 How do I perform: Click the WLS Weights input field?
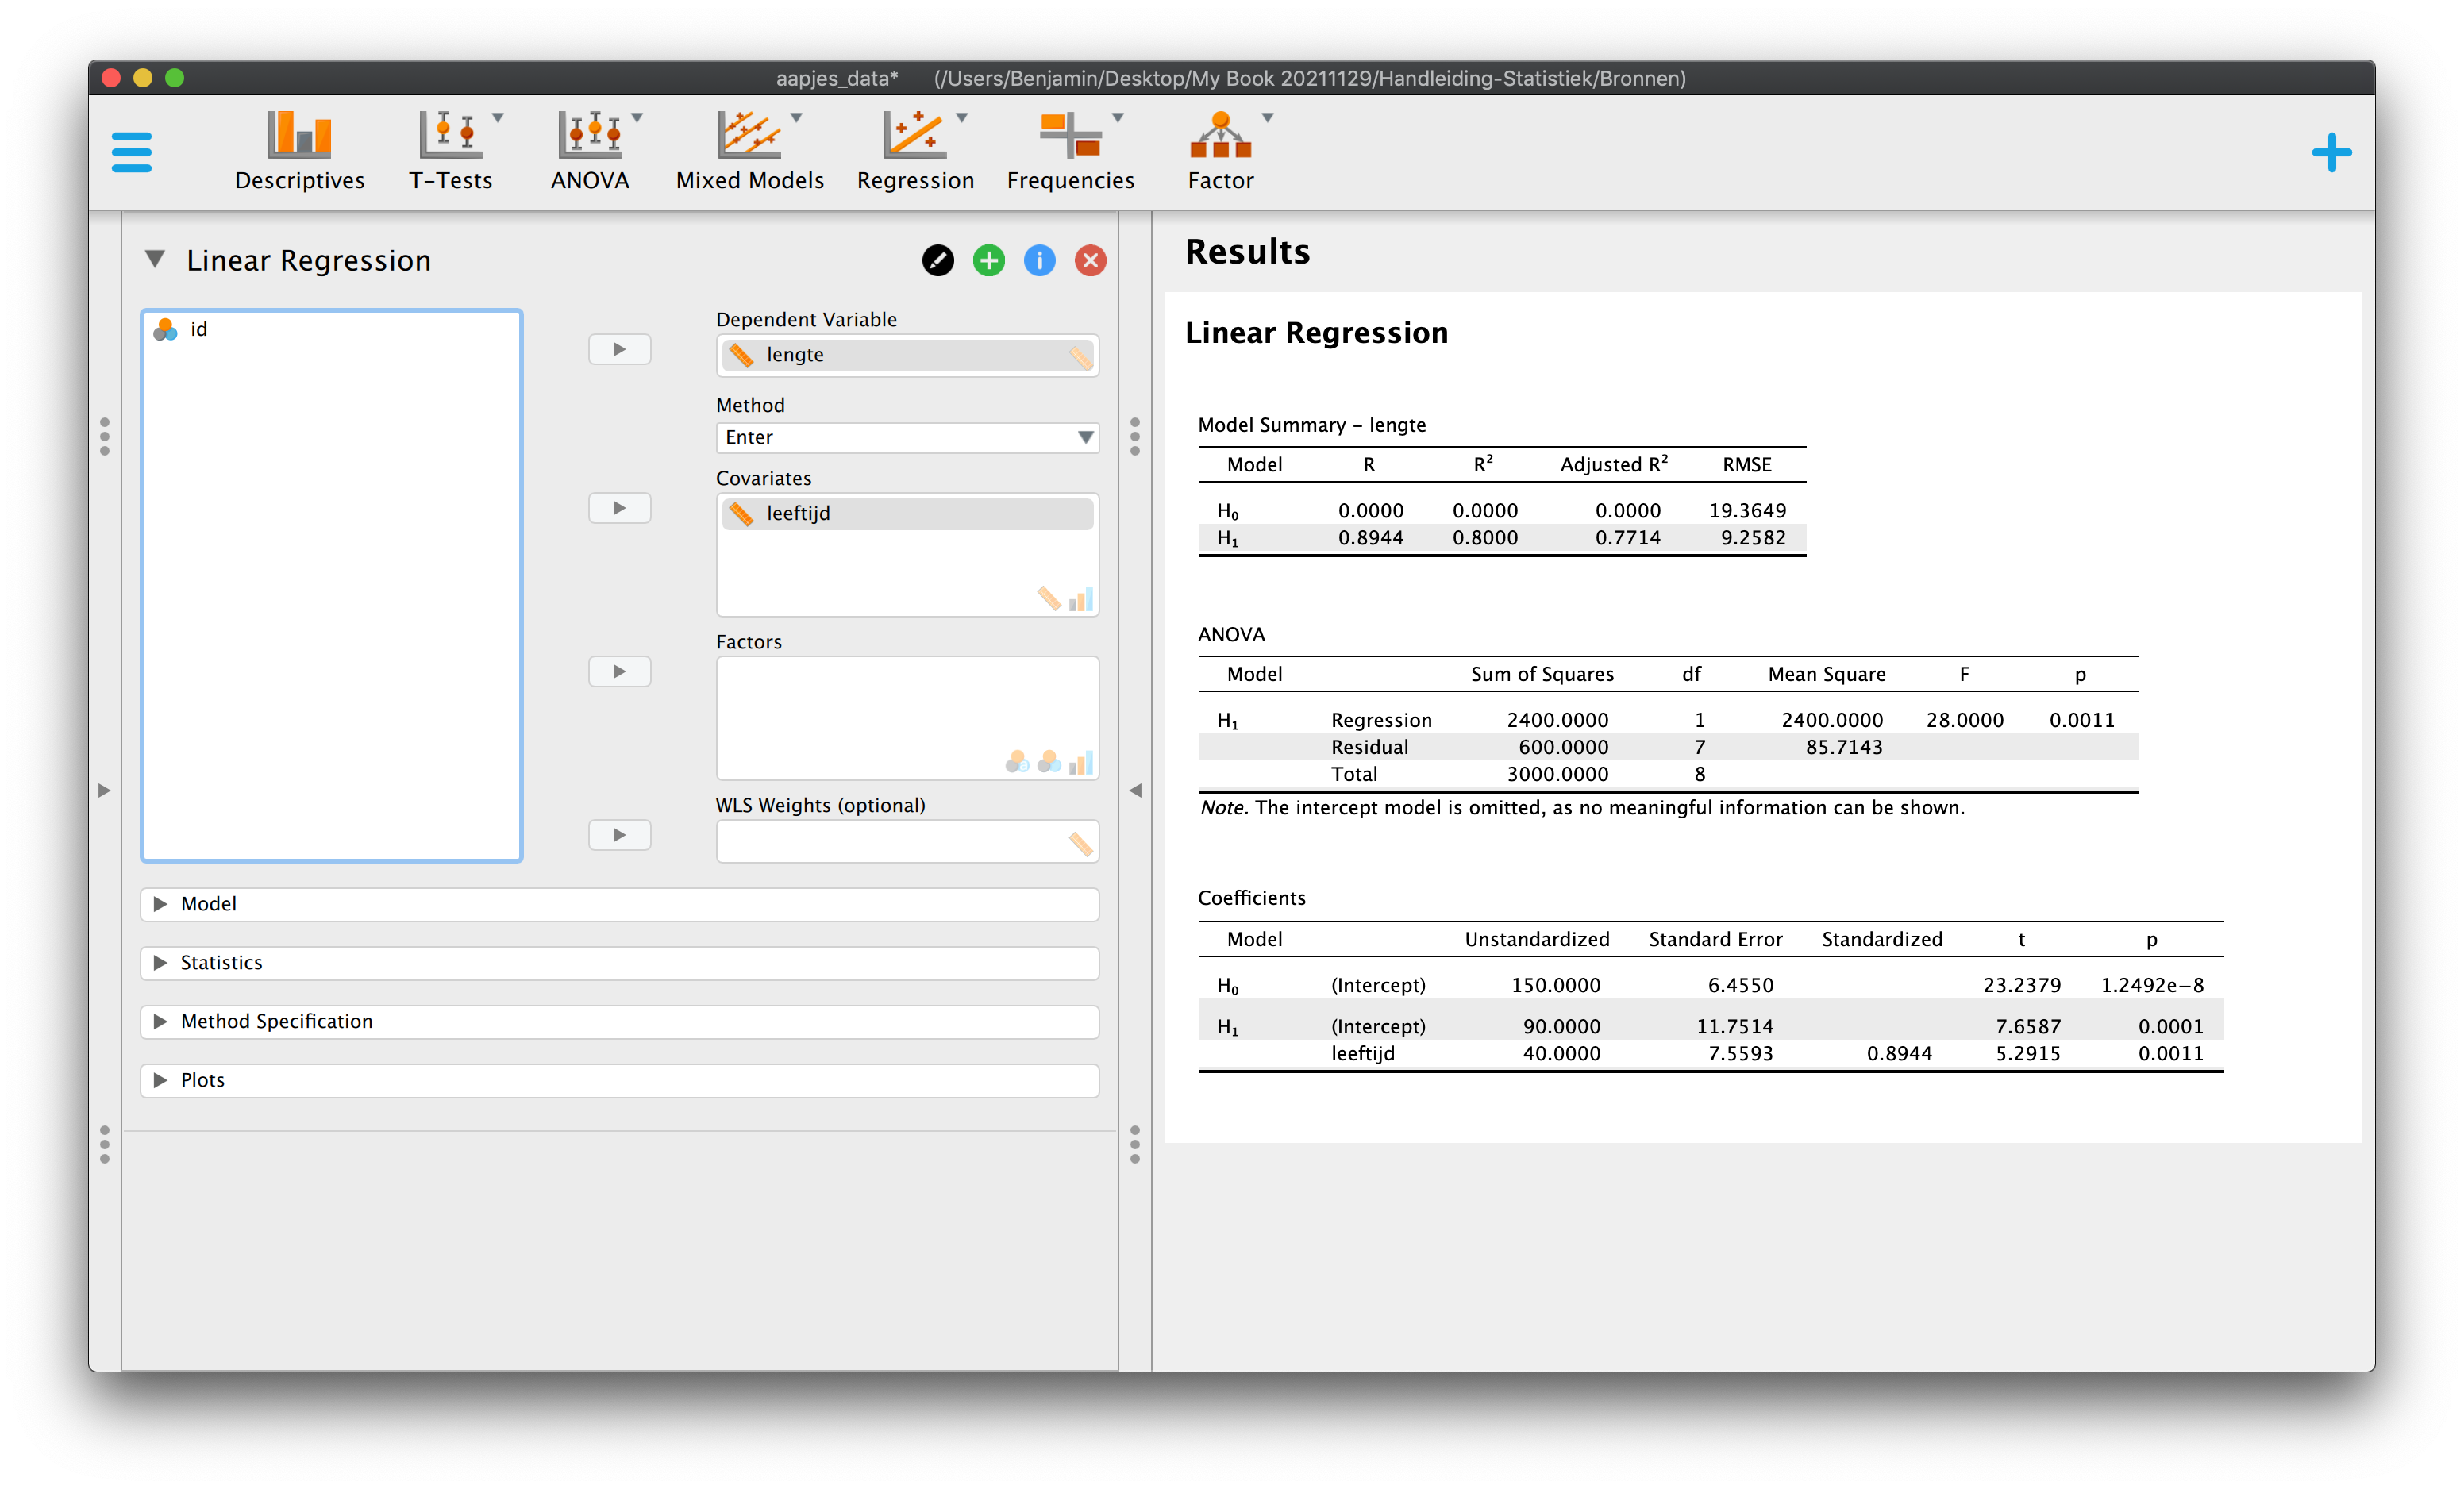click(907, 842)
